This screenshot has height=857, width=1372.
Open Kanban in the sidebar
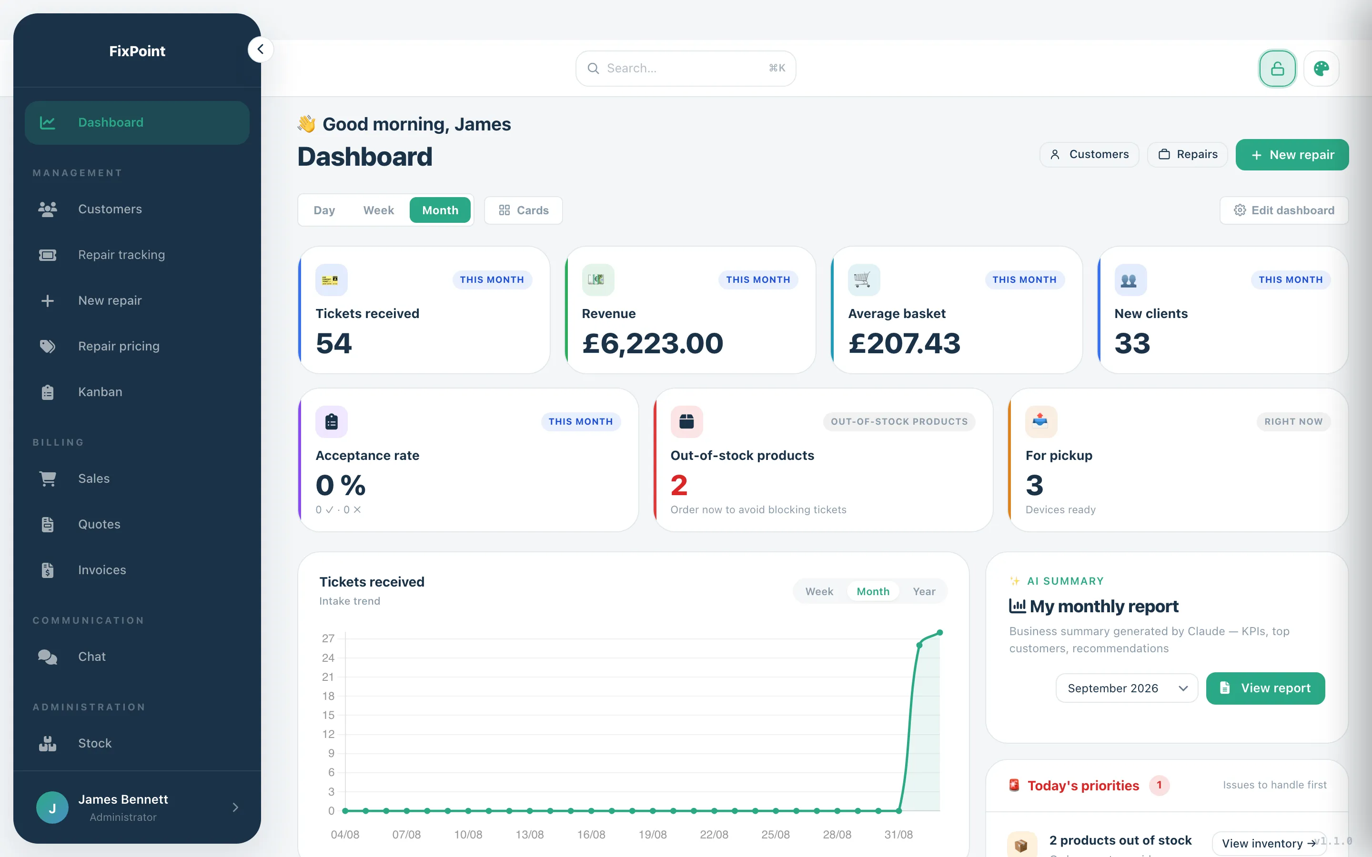[x=137, y=392]
